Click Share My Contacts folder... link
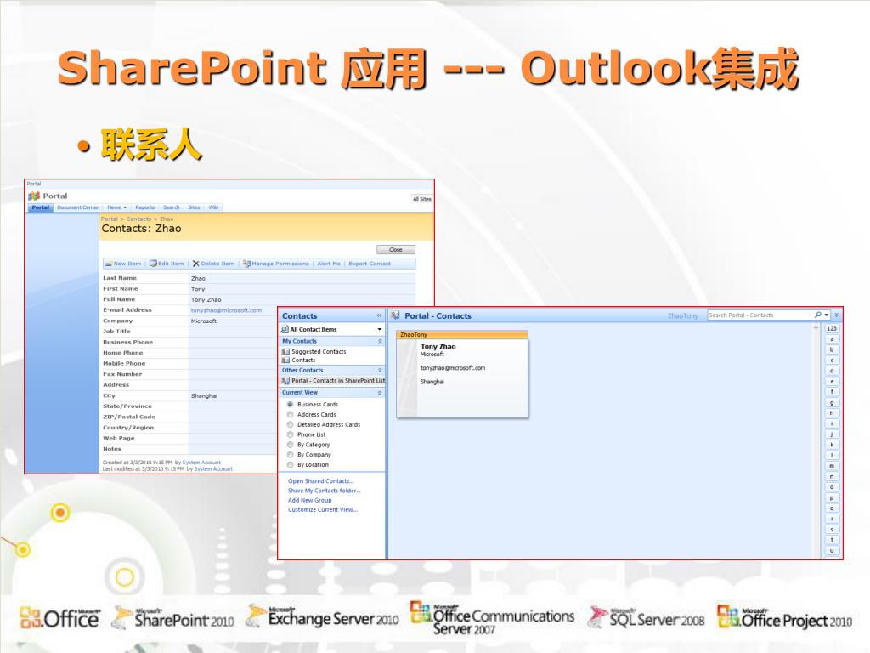 (324, 491)
